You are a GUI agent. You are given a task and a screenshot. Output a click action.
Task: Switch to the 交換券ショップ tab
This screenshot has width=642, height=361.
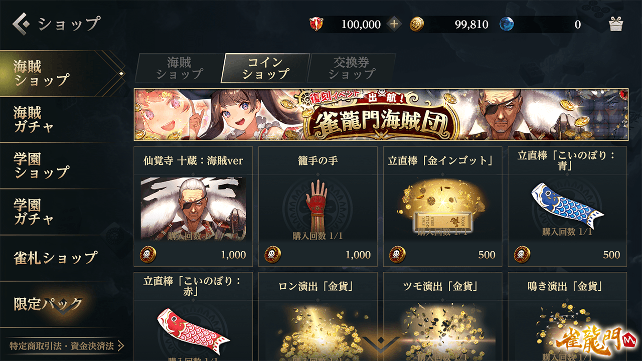pos(351,68)
